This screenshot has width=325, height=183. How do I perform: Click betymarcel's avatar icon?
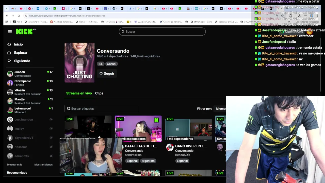pyautogui.click(x=10, y=110)
